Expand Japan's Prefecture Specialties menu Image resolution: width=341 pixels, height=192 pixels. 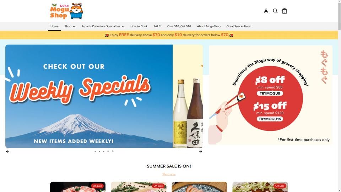103,26
